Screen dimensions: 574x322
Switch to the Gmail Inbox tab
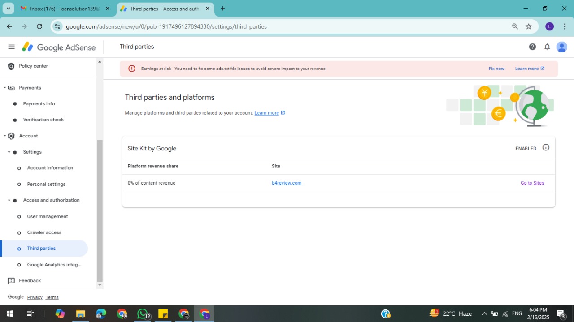[x=64, y=9]
